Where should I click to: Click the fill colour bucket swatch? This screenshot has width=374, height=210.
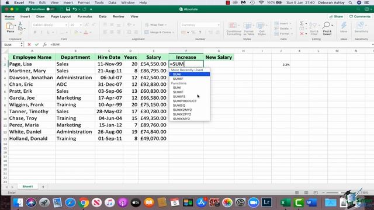coord(76,33)
